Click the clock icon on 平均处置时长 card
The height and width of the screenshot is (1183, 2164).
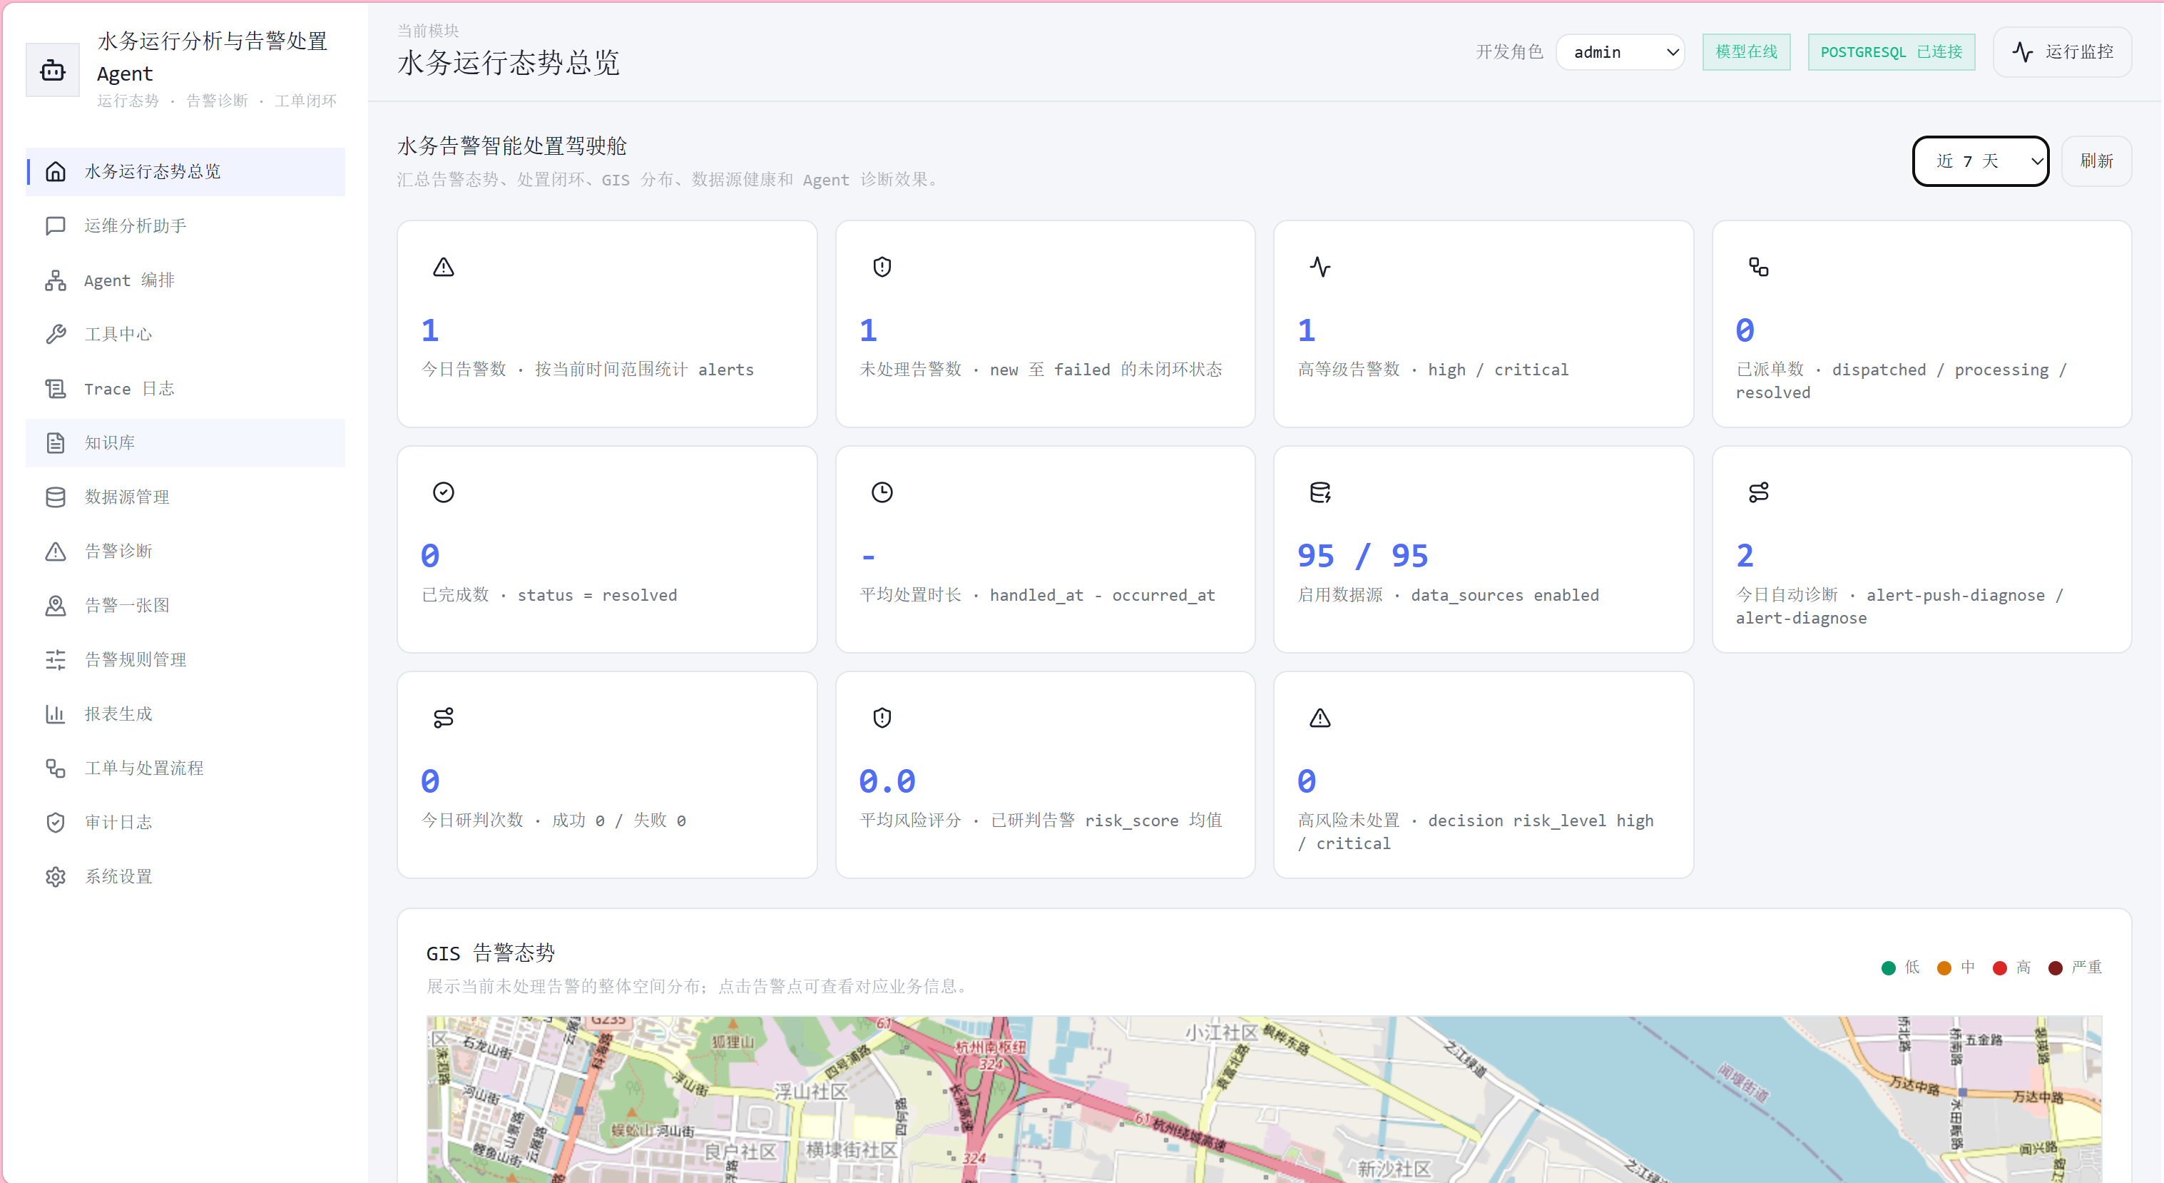point(882,492)
